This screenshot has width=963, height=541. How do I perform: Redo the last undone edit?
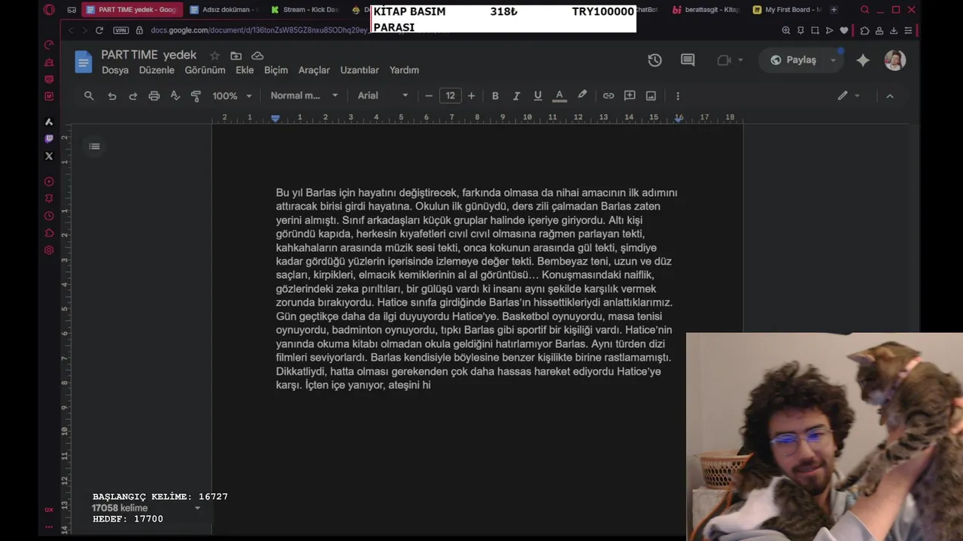point(133,95)
